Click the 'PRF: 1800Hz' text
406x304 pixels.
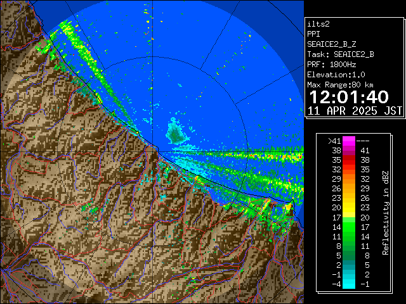[331, 65]
